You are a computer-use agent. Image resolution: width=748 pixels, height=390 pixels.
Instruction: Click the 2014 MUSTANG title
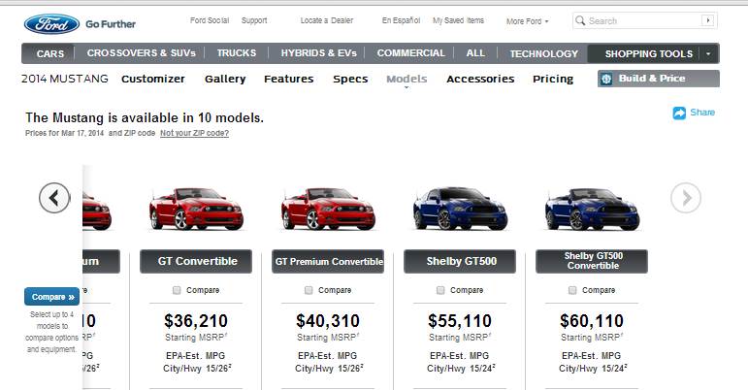[x=65, y=79]
